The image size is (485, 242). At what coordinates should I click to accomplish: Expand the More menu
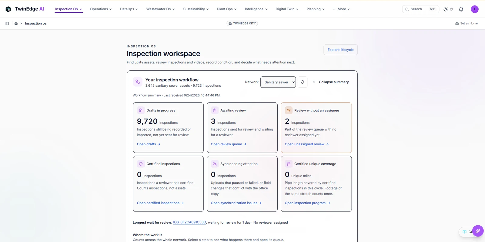pyautogui.click(x=341, y=9)
